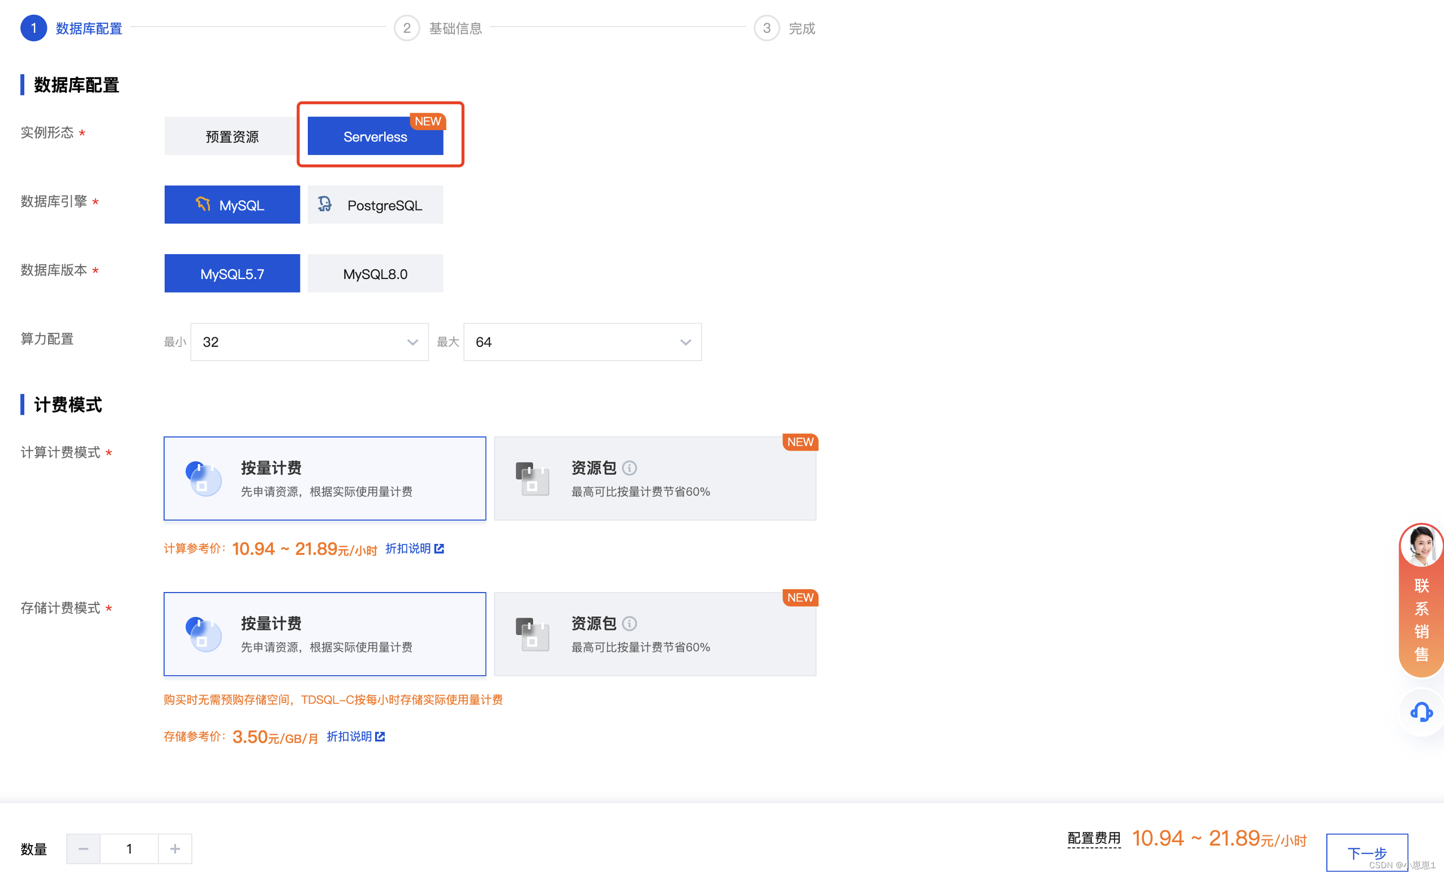
Task: Click the storage 资源包 card icon
Action: coord(532,634)
